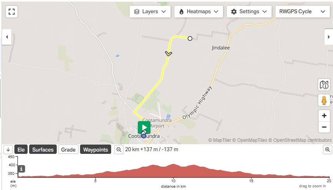This screenshot has width=333, height=190.
Task: Enable the Grade display
Action: (68, 150)
